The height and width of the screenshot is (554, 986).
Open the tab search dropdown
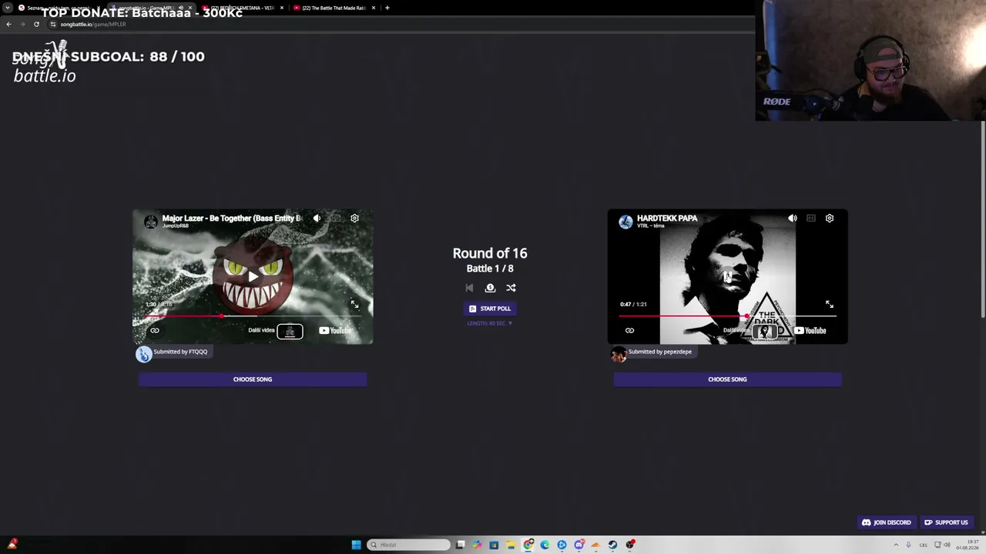[x=6, y=8]
